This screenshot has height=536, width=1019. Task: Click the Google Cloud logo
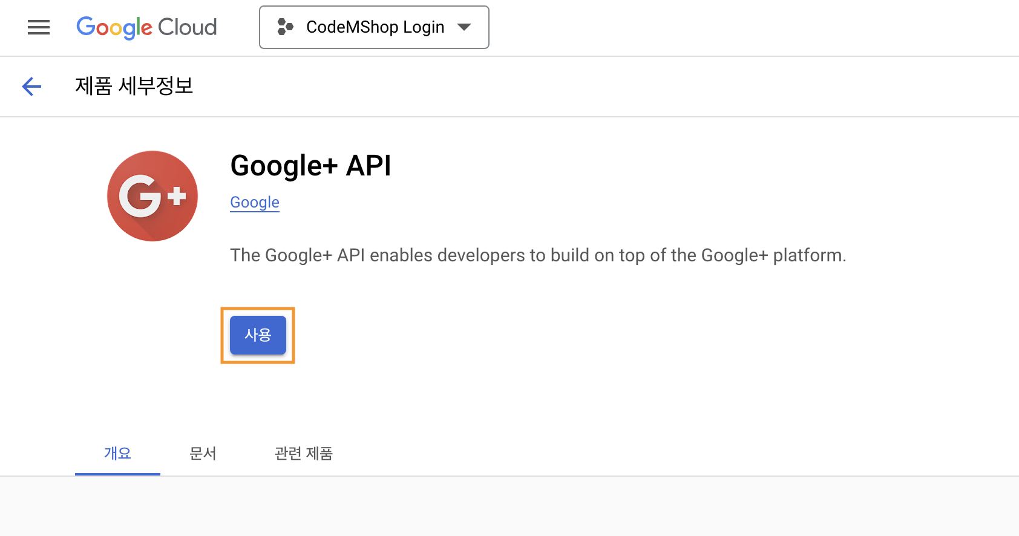tap(146, 27)
